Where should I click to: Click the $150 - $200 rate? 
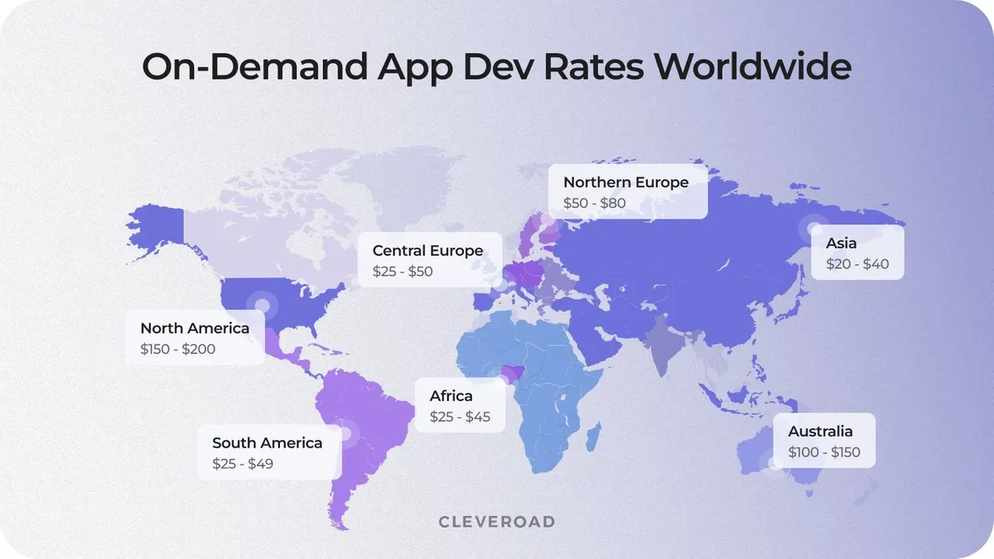click(178, 349)
